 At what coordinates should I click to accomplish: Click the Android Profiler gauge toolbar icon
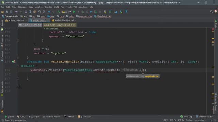[91, 12]
